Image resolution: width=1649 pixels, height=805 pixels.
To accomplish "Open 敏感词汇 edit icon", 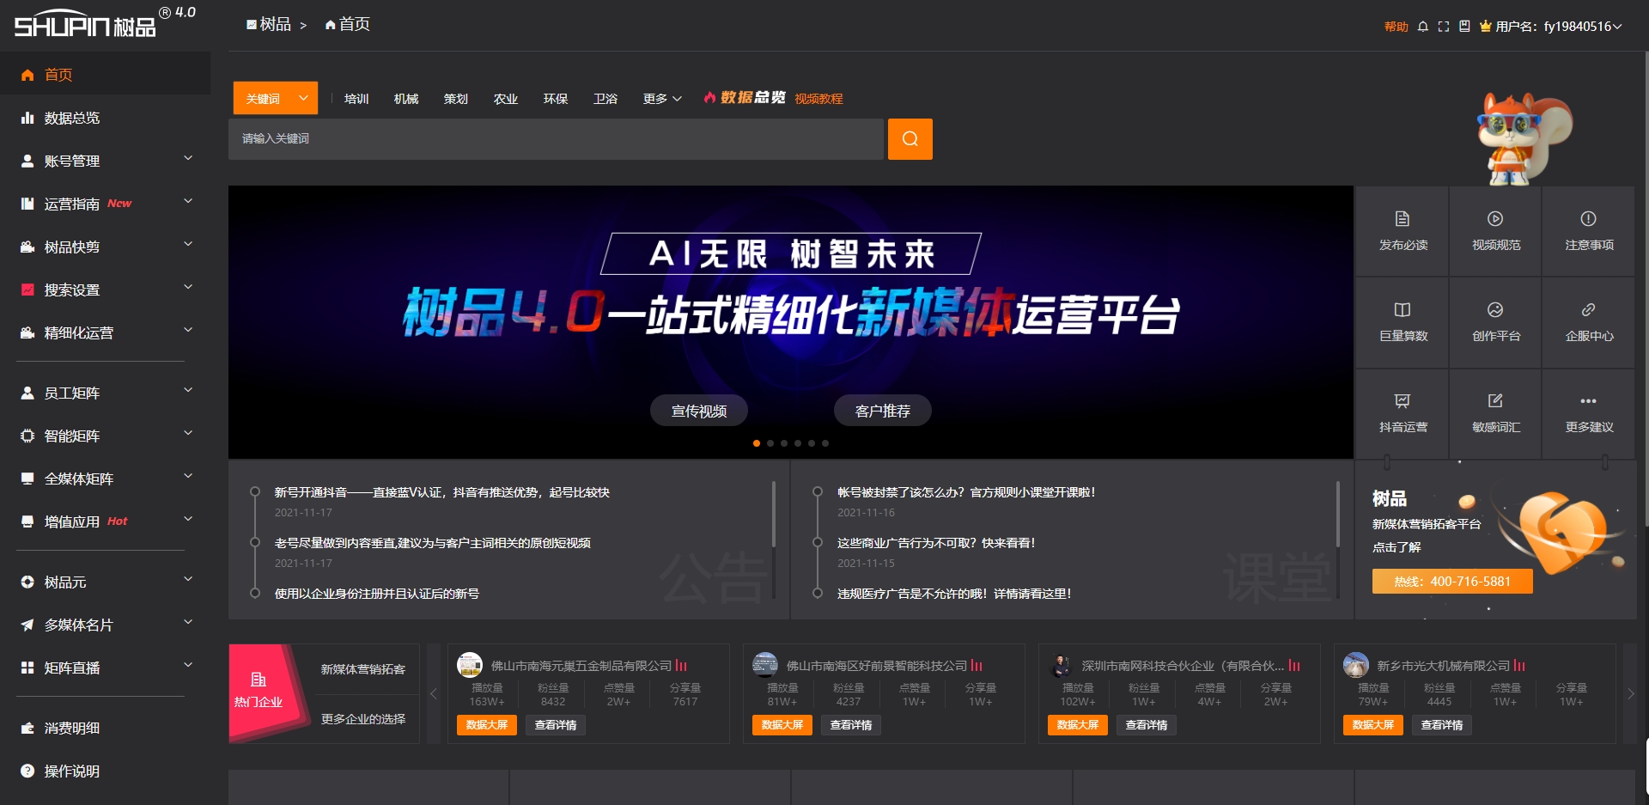I will (1495, 401).
